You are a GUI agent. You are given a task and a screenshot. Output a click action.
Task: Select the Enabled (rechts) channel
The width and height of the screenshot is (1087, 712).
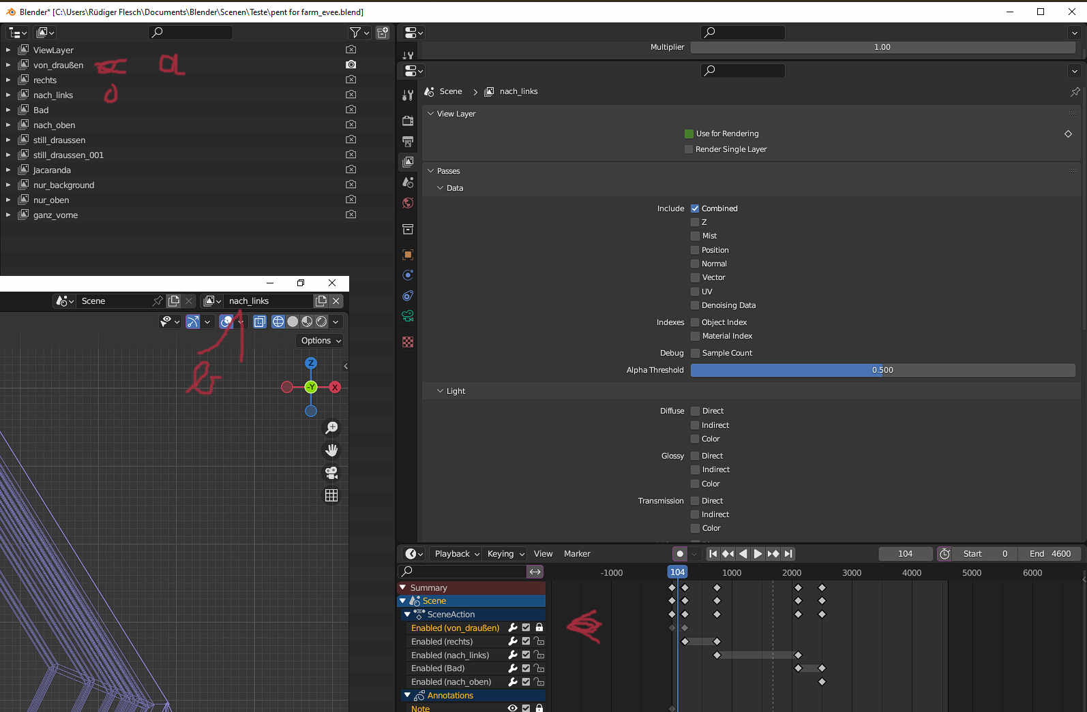point(442,642)
